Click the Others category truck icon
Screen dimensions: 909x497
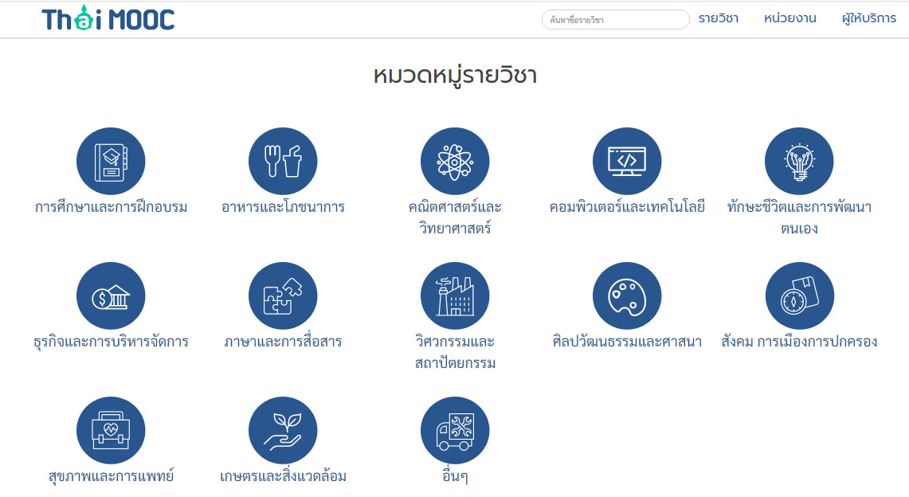[x=455, y=431]
